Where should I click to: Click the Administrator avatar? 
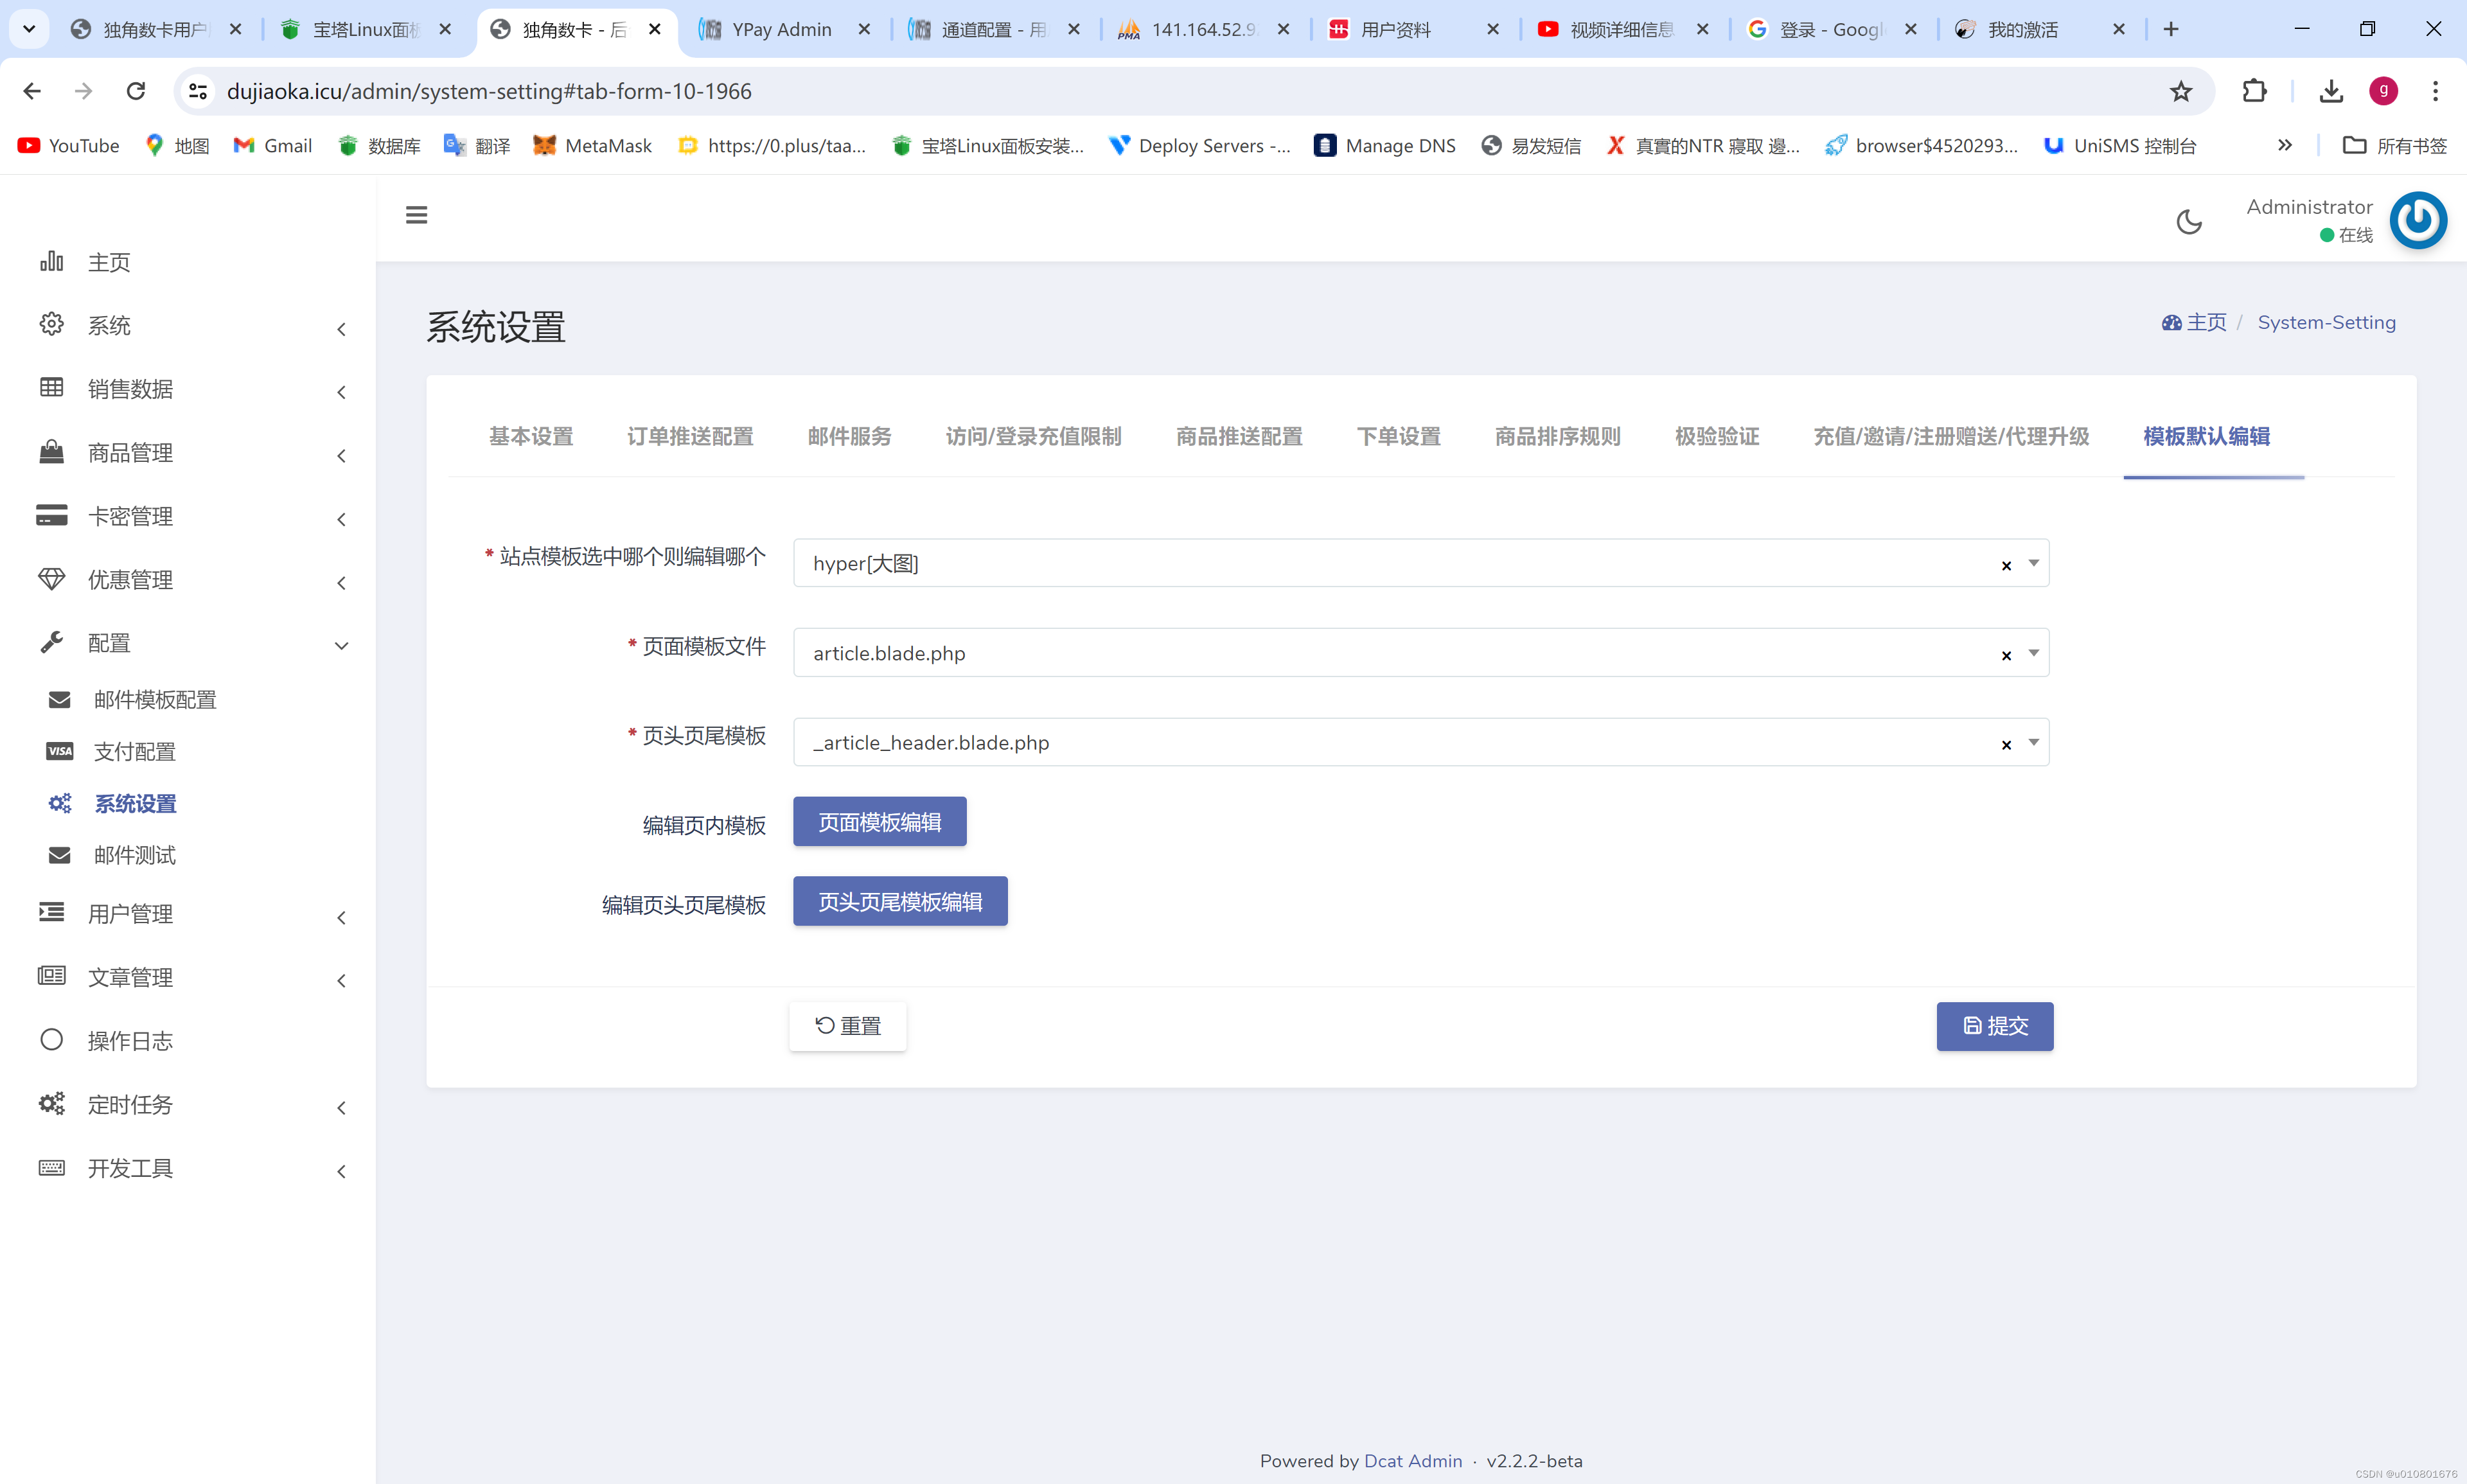click(x=2418, y=220)
